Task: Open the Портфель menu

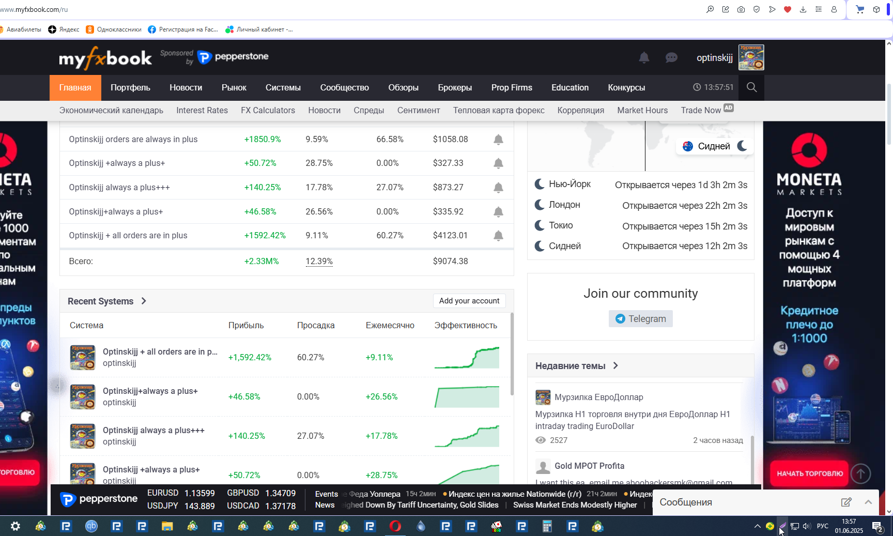Action: 130,88
